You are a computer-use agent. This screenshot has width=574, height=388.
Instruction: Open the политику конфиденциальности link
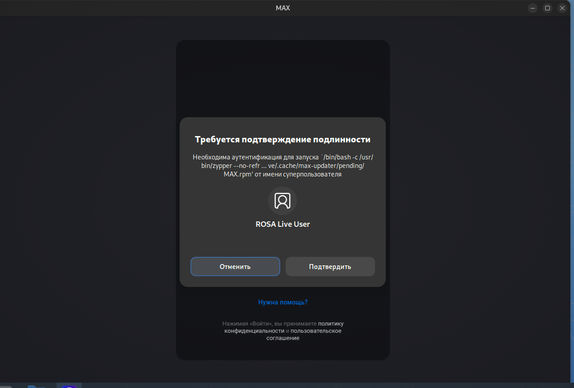click(284, 327)
